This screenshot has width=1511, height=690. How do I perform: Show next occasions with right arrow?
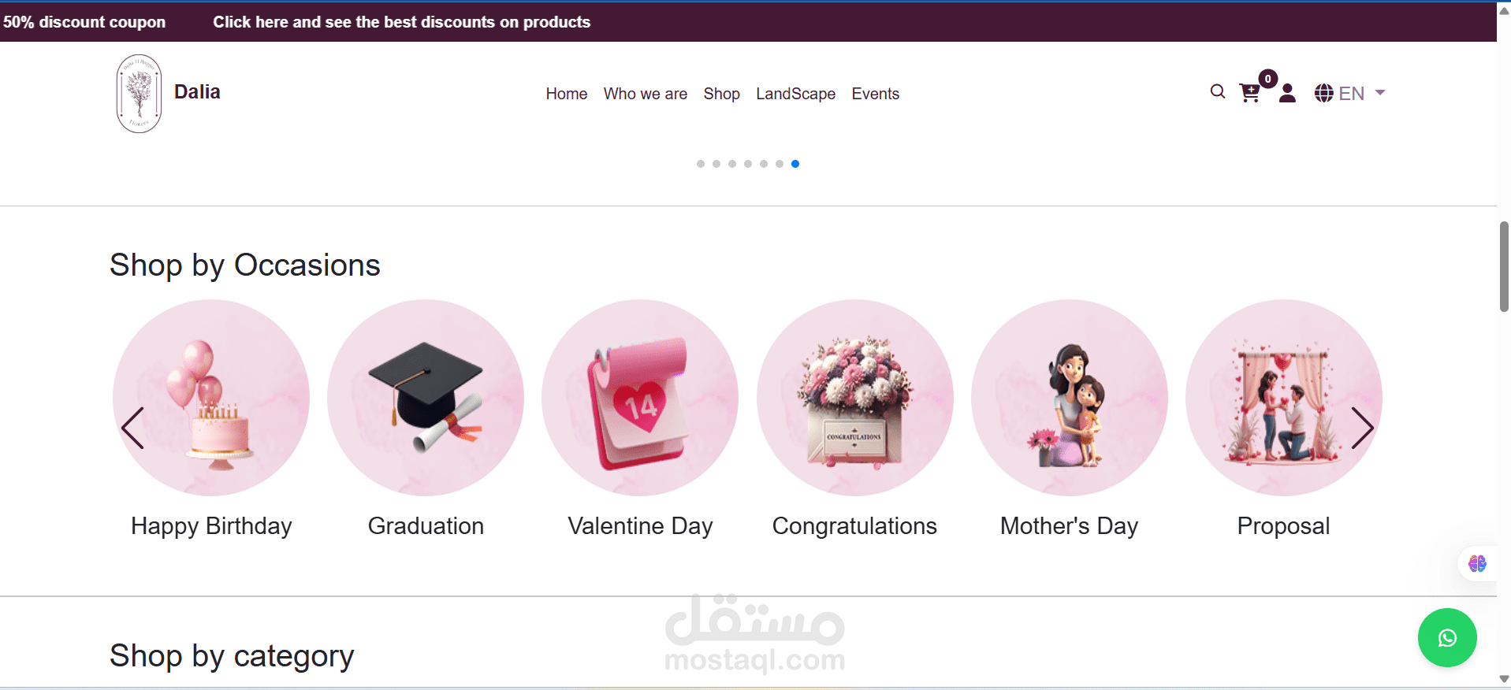click(x=1362, y=428)
